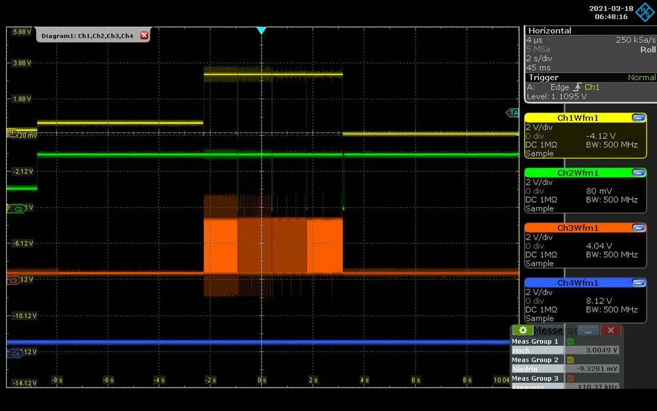Viewport: 657px width, 411px height.
Task: Click the cyan trigger position marker
Action: pos(262,31)
